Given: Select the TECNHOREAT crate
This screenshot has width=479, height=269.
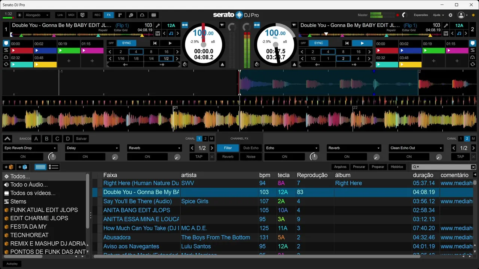Looking at the screenshot, I should tap(29, 235).
